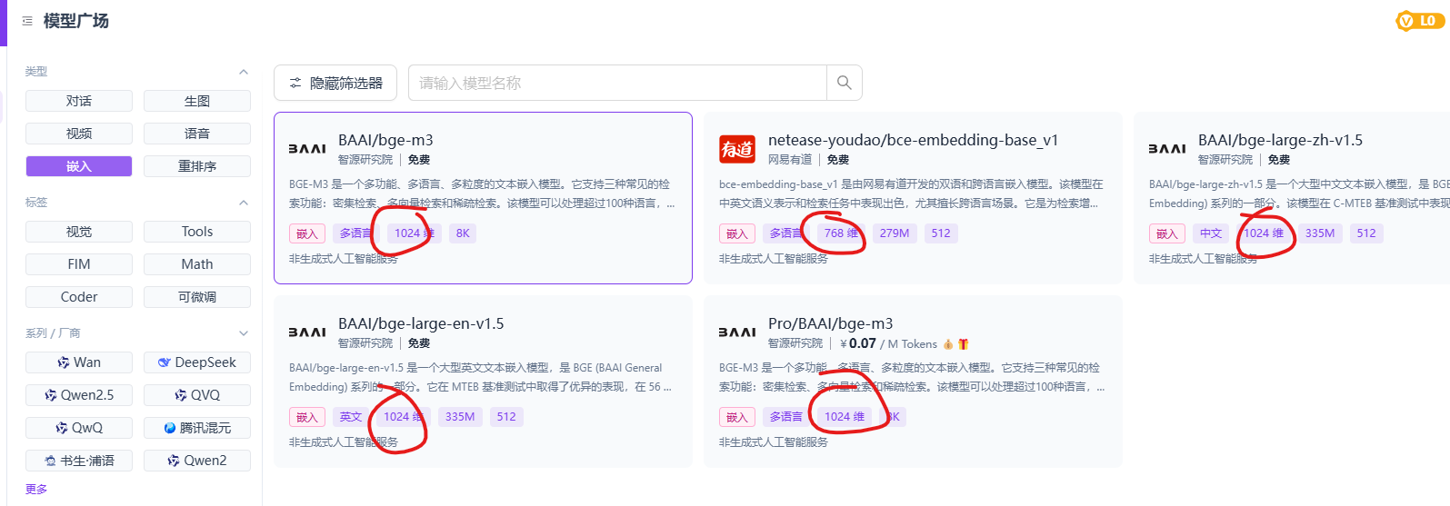Click BAAI logo on Pro/BAAI/bge-m3 card
The height and width of the screenshot is (506, 1450).
tap(737, 332)
